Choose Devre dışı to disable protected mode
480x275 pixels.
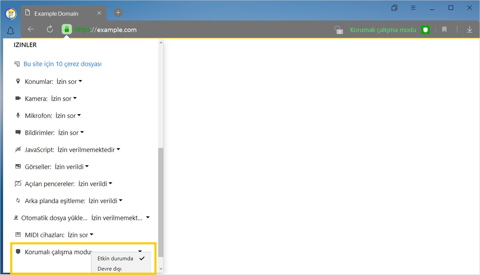[x=110, y=268]
